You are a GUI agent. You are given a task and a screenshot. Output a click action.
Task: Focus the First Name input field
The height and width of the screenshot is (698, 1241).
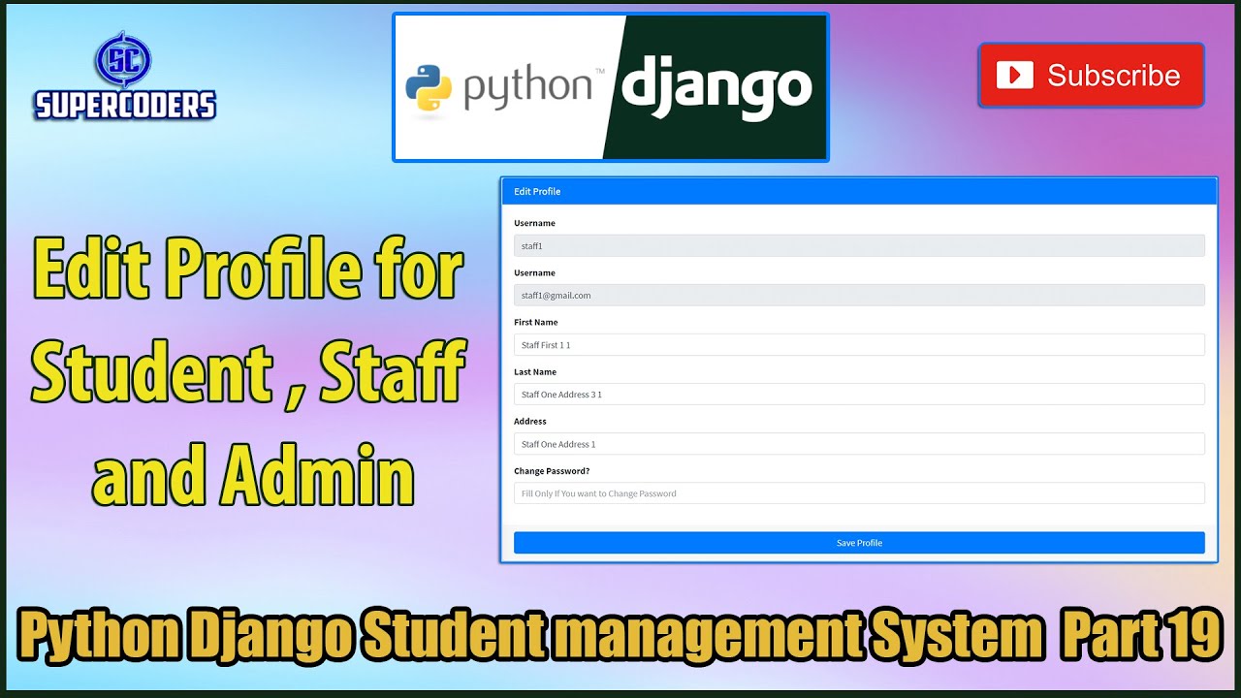pos(859,345)
